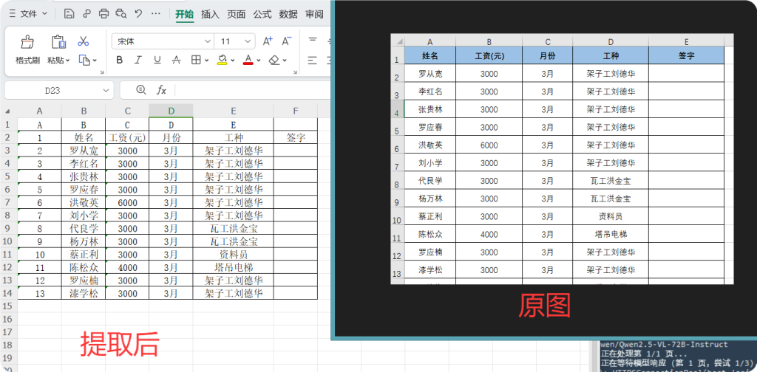Viewport: 757px width, 372px height.
Task: Toggle underline formatting
Action: click(x=157, y=61)
